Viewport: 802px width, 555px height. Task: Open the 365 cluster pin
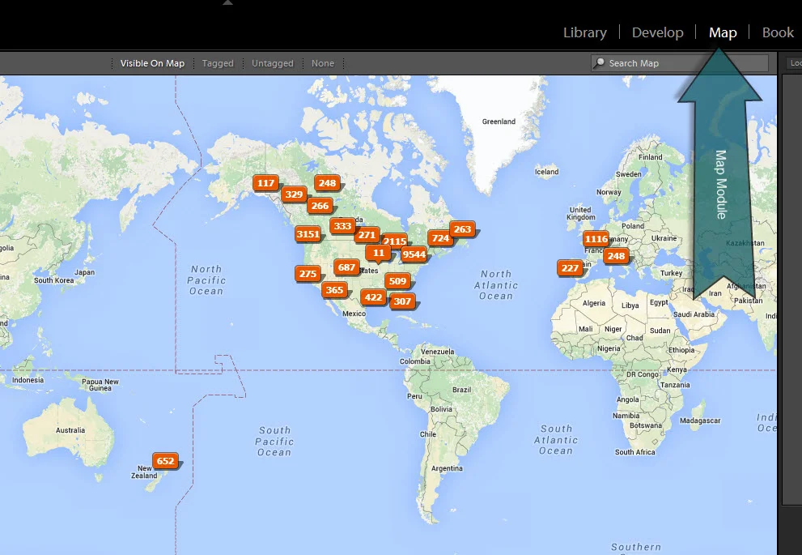tap(334, 290)
